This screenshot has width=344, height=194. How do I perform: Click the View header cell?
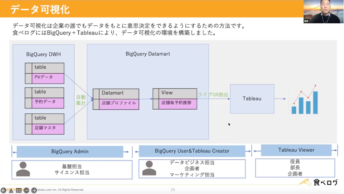(x=178, y=94)
